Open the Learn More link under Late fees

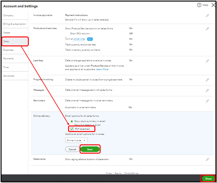pos(102,69)
